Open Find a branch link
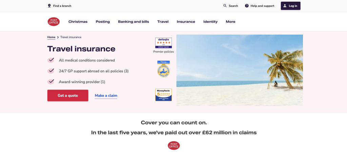The image size is (347, 156). [62, 6]
